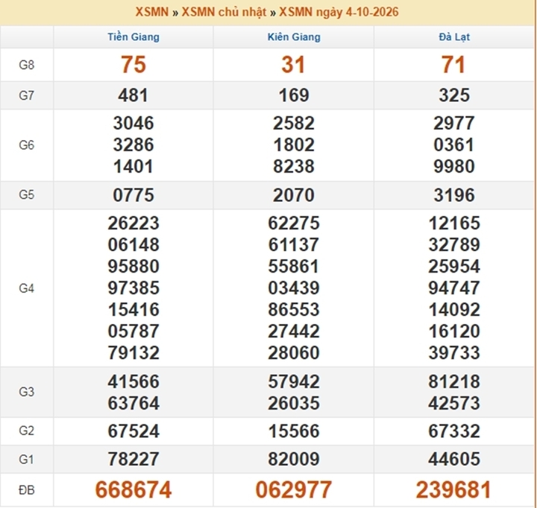Select the G3 row label

point(26,392)
